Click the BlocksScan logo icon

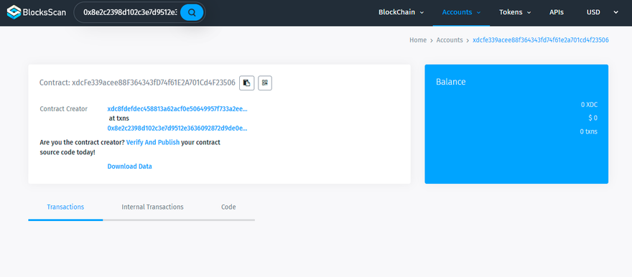[x=14, y=12]
